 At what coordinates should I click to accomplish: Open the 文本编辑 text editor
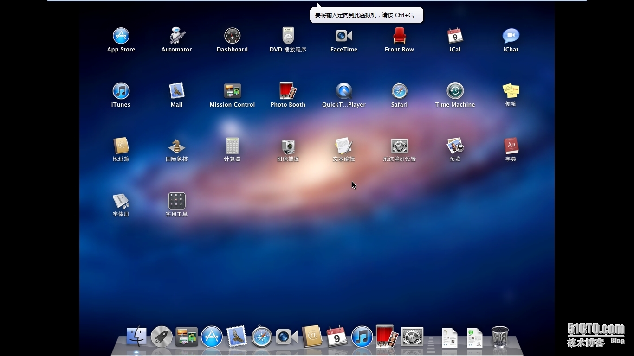(344, 146)
